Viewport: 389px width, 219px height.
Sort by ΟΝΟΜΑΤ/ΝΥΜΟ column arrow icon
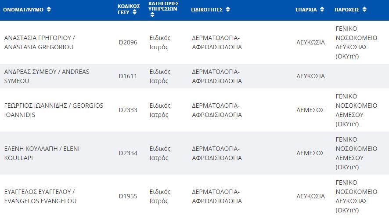click(x=49, y=9)
